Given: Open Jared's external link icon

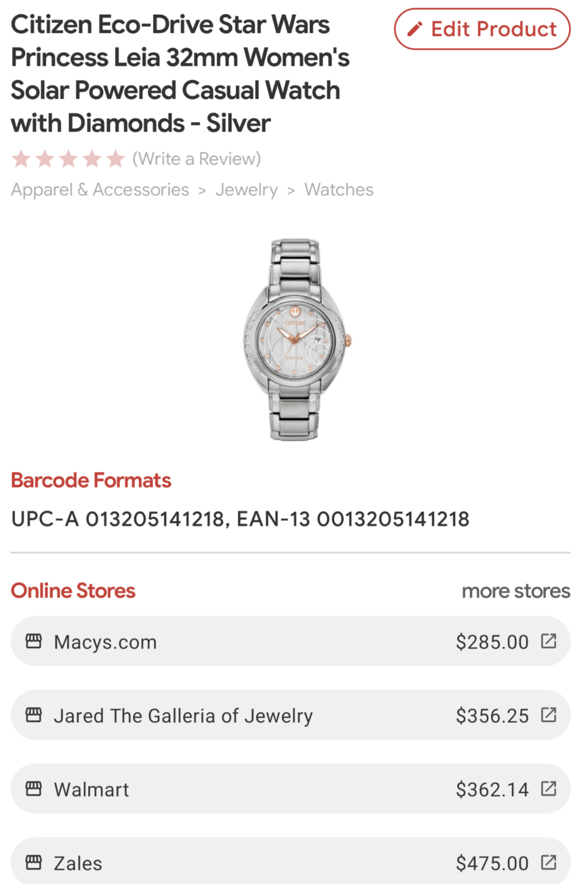Looking at the screenshot, I should pos(548,715).
